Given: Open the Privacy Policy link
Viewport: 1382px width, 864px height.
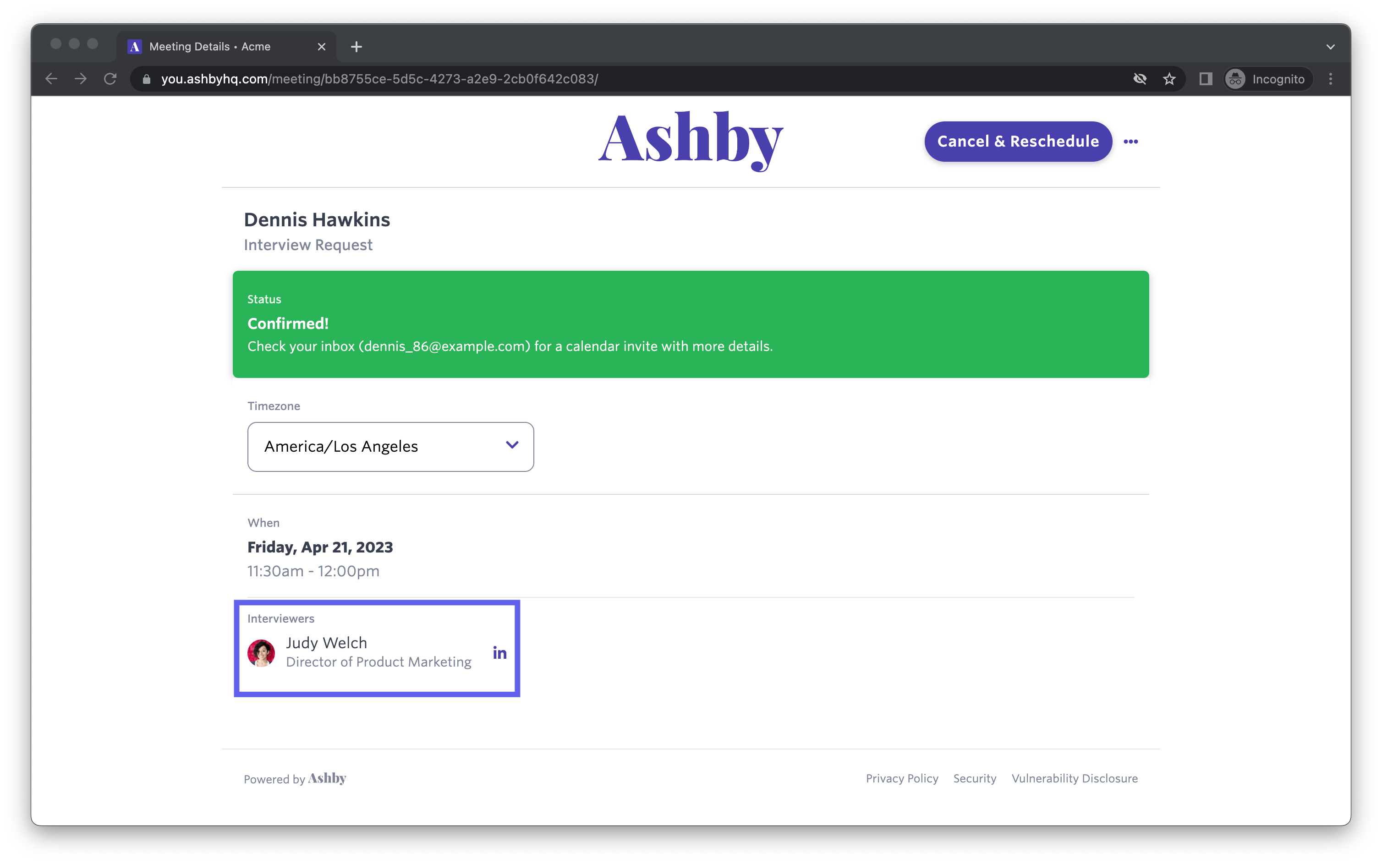Looking at the screenshot, I should pos(902,778).
